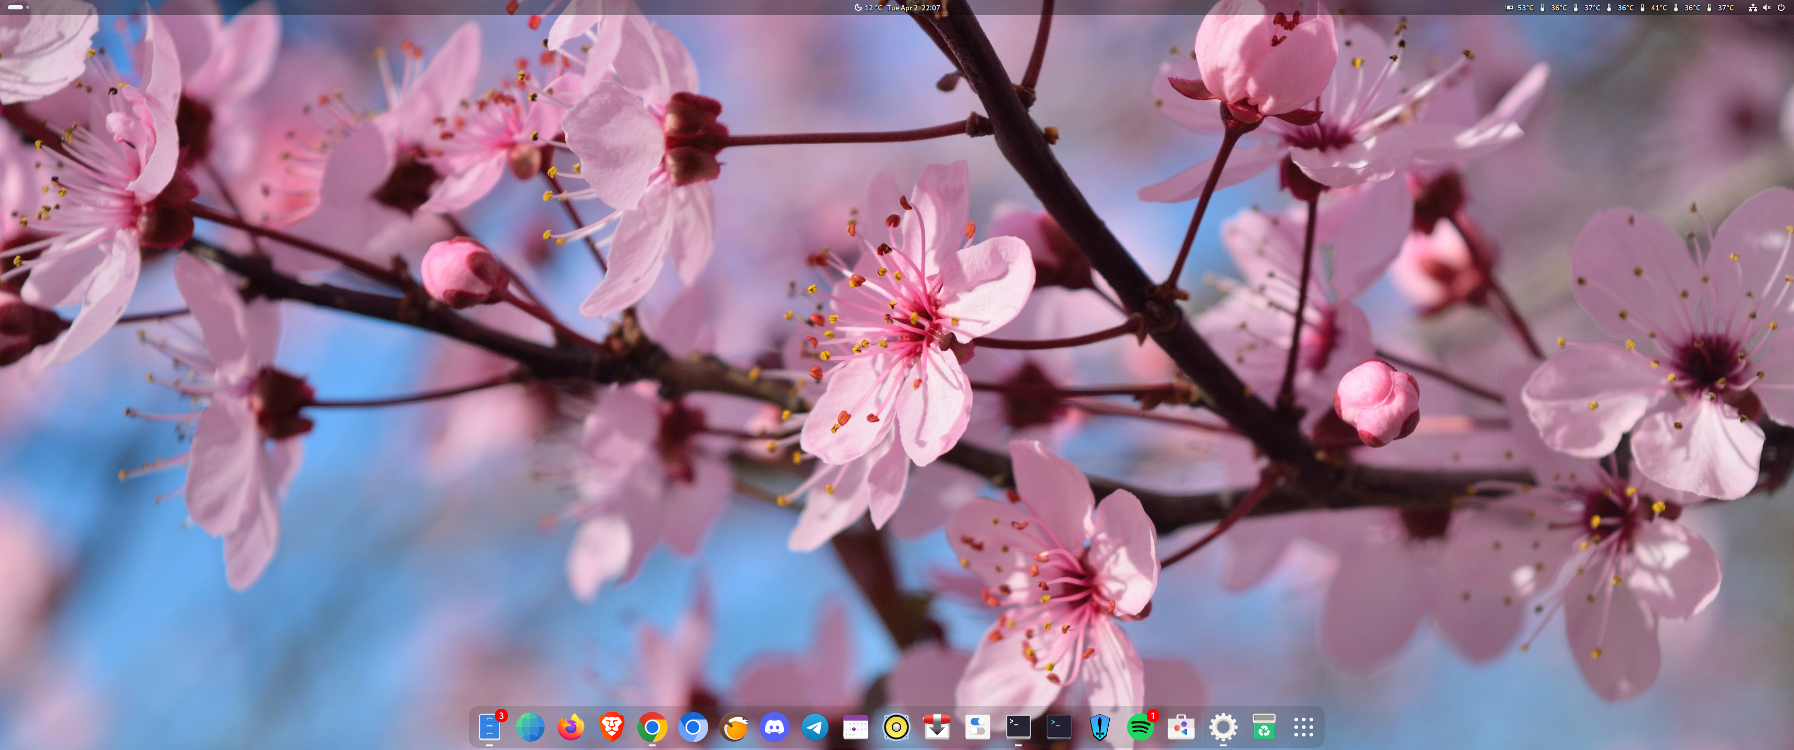Open the wired network status icon
The width and height of the screenshot is (1794, 750).
(x=1753, y=8)
